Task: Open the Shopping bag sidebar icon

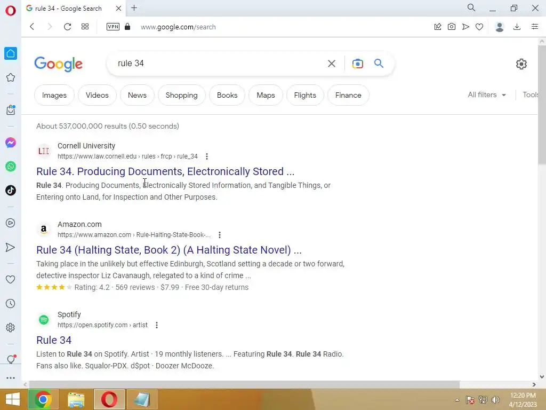Action: coord(11,110)
